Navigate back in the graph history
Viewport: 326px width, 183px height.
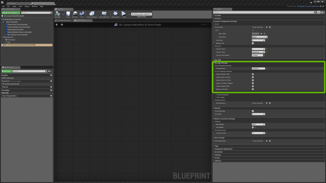pos(57,24)
